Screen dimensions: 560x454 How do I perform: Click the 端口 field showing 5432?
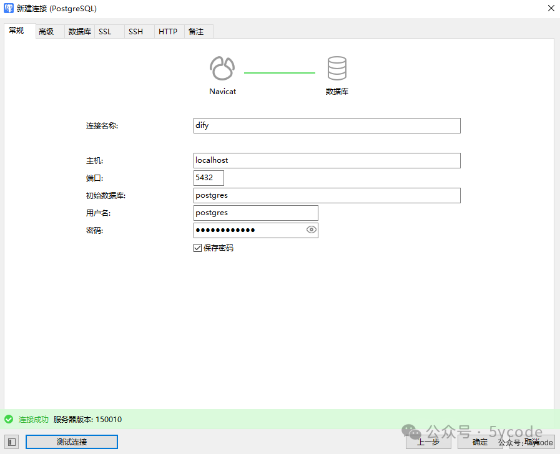(x=209, y=178)
